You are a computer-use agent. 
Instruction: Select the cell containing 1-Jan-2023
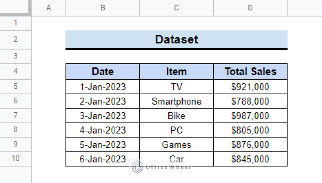point(103,87)
